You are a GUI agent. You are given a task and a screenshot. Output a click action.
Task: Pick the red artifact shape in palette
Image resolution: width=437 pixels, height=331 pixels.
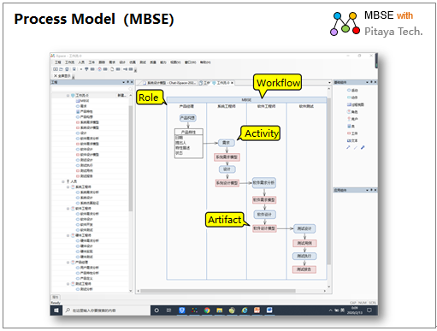tap(349, 133)
